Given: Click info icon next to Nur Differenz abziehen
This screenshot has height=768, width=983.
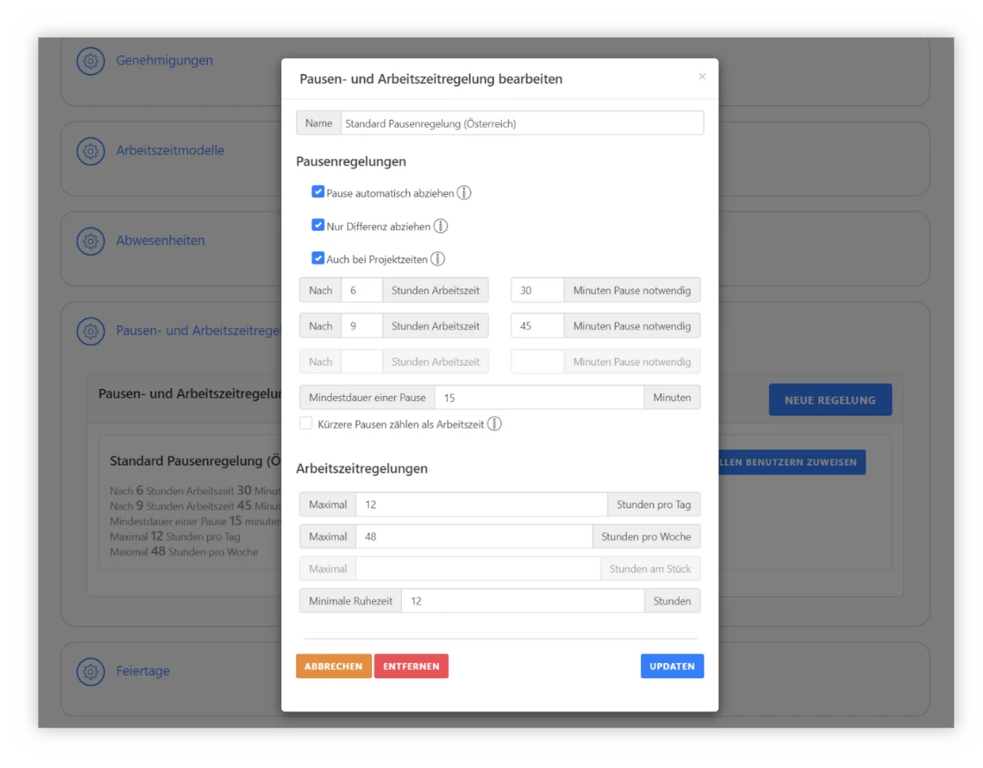Looking at the screenshot, I should pos(441,227).
